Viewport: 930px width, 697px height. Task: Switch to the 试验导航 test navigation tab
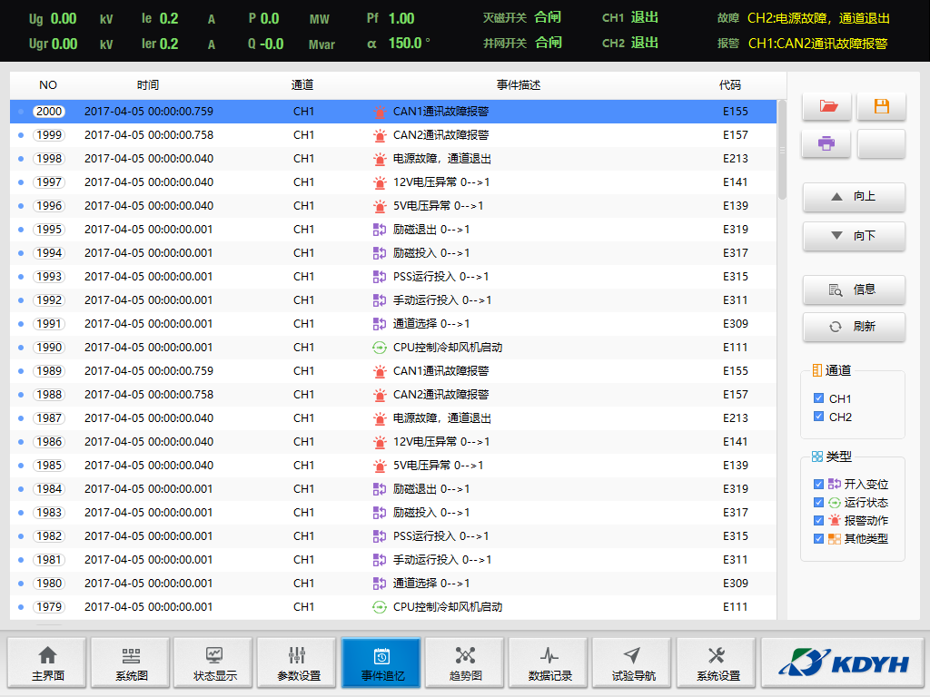click(632, 663)
